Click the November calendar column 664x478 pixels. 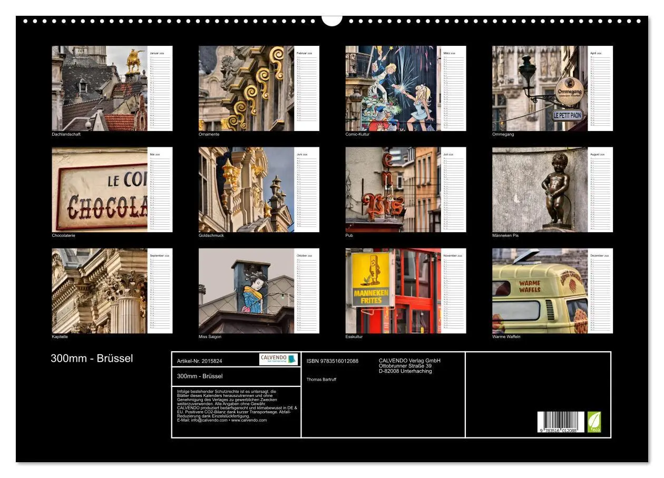[454, 291]
